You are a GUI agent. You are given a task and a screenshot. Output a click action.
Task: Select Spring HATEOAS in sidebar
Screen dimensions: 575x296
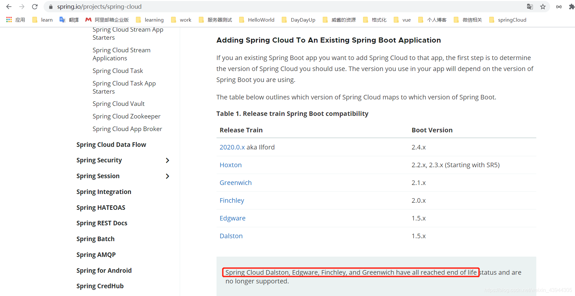[101, 208]
